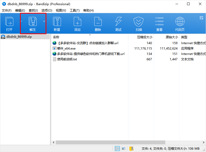This screenshot has height=152, width=206.
Task: Click compressed size value 111,176,115
Action: (143, 49)
